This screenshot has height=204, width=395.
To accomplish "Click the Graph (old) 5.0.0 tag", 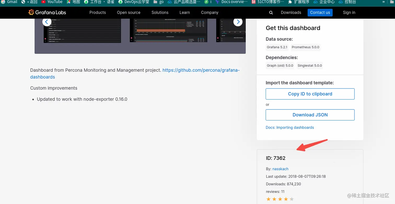I will tap(280, 66).
